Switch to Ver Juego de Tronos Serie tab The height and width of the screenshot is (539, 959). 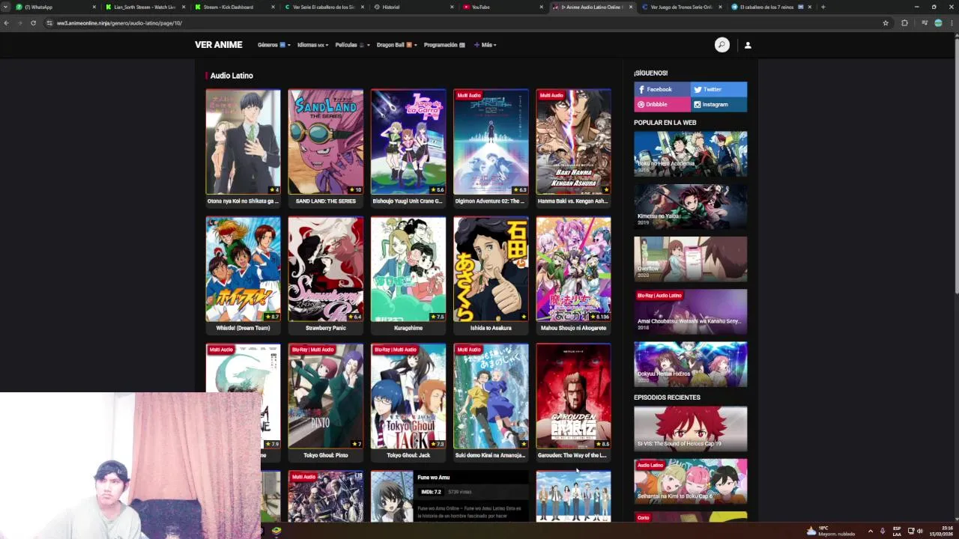coord(679,7)
